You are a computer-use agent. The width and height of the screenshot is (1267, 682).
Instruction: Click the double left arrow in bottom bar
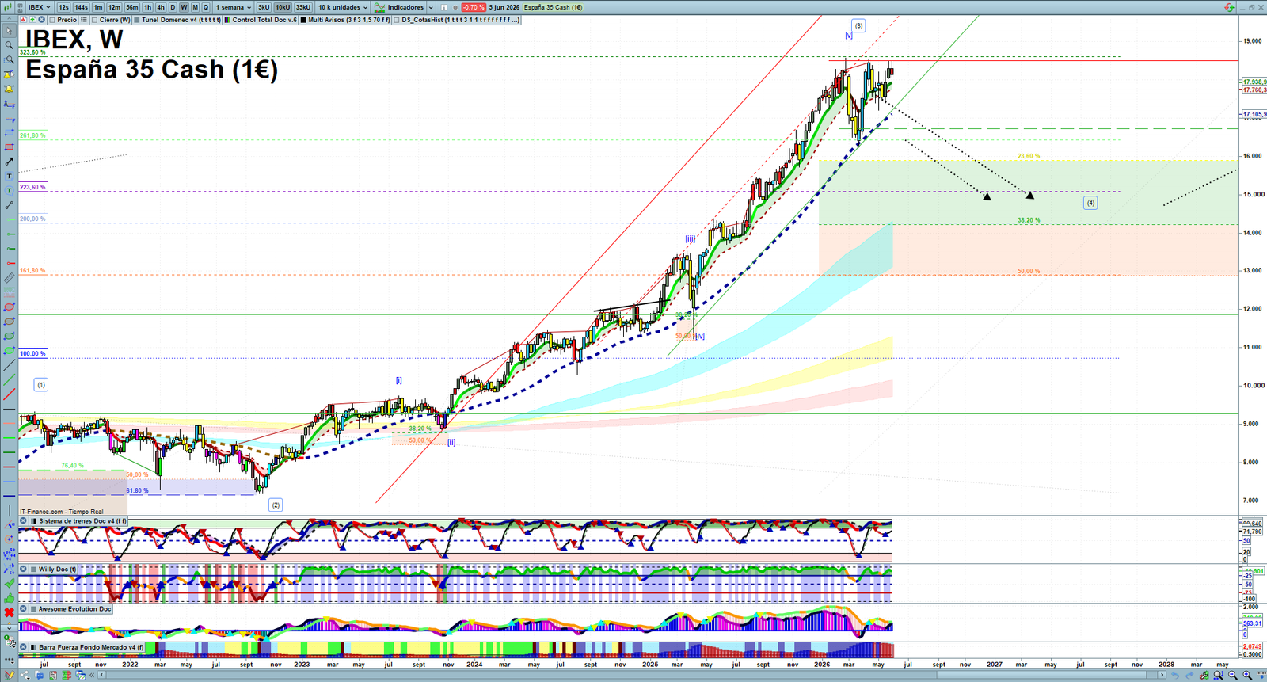click(93, 675)
